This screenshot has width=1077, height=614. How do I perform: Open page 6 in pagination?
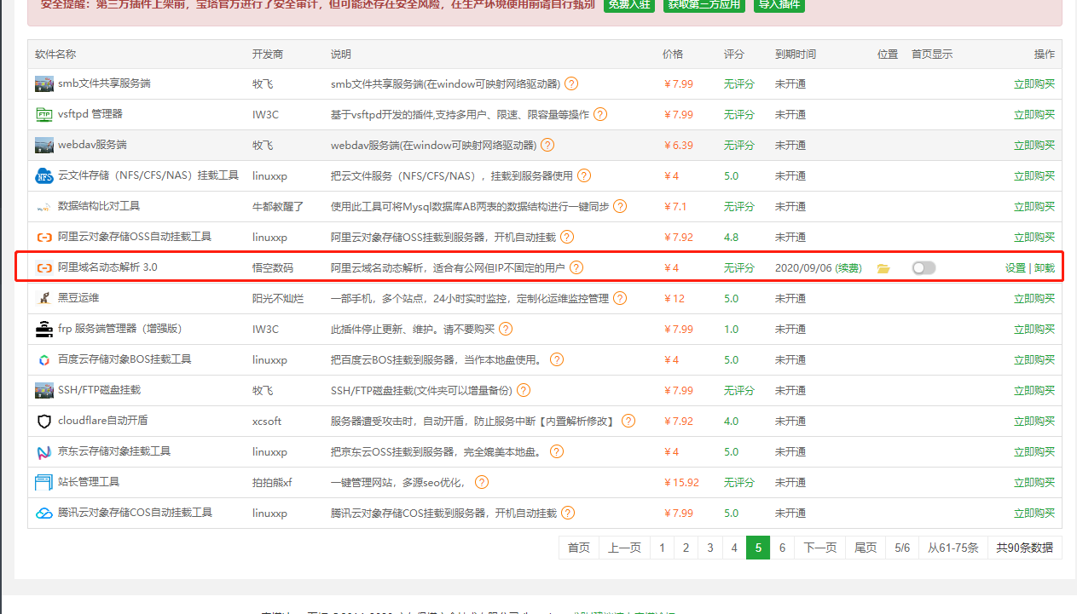782,548
